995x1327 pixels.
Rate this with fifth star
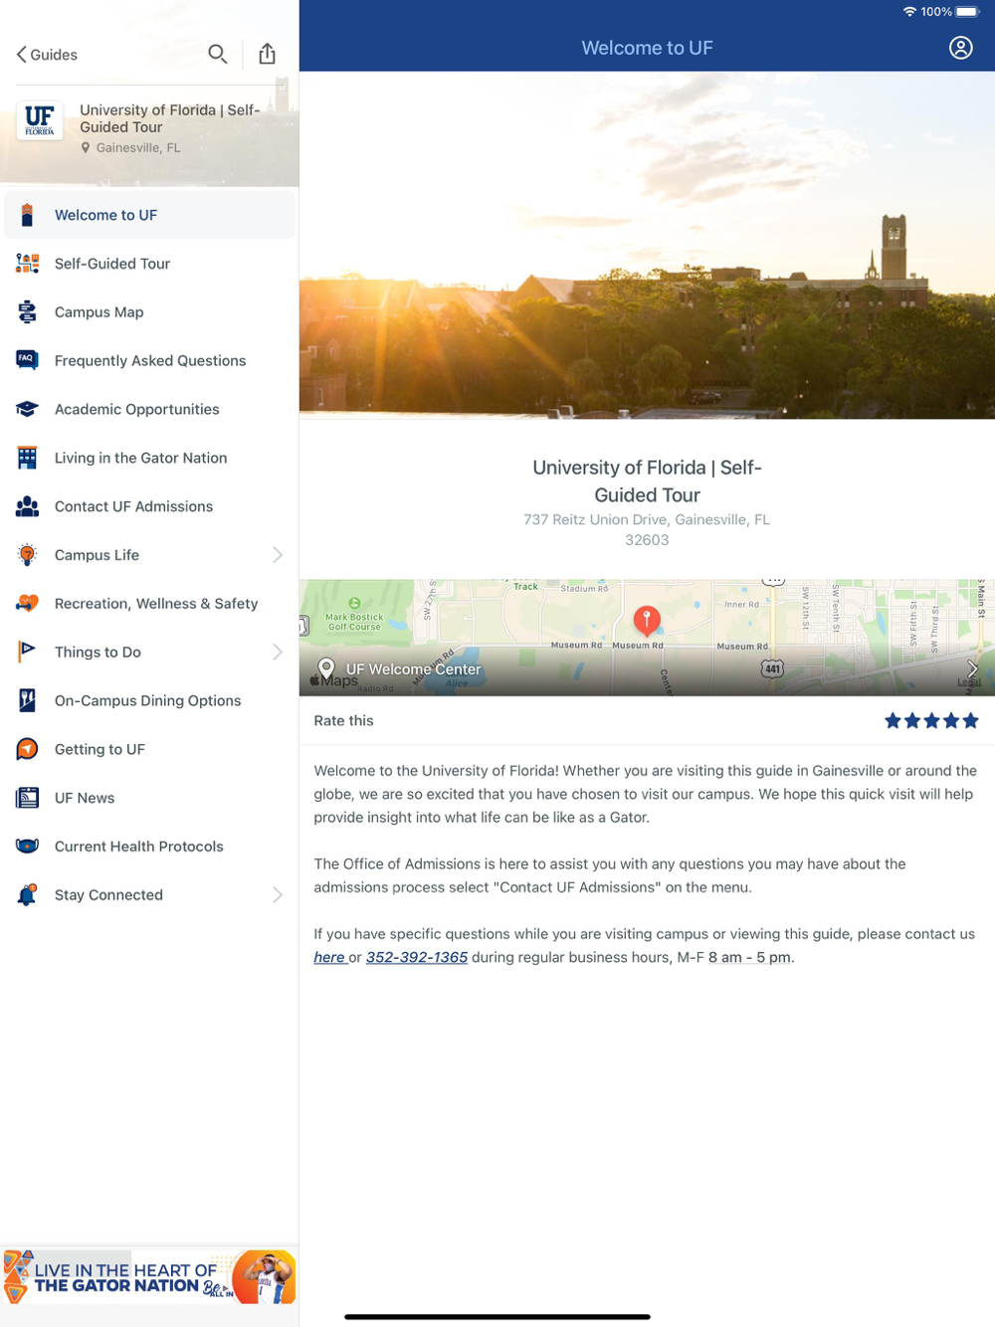click(x=970, y=720)
